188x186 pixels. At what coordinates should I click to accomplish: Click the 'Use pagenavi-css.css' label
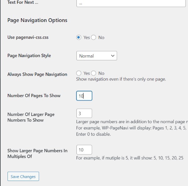tap(28, 37)
